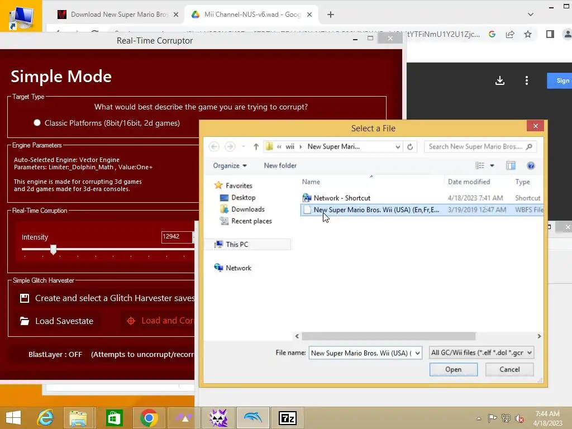Refresh the file dialog folder view
This screenshot has height=429, width=572.
coord(410,147)
